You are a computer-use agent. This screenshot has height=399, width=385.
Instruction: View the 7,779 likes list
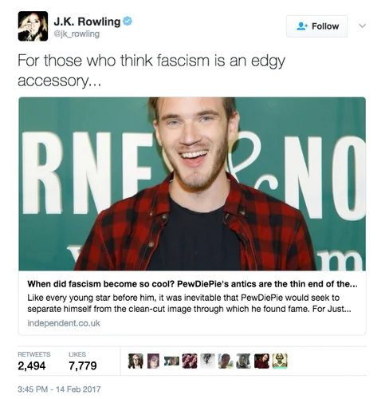[x=83, y=361]
